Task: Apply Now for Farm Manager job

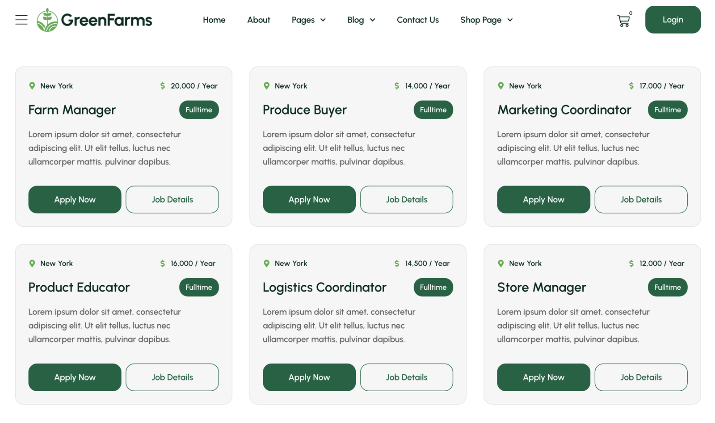Action: (75, 199)
